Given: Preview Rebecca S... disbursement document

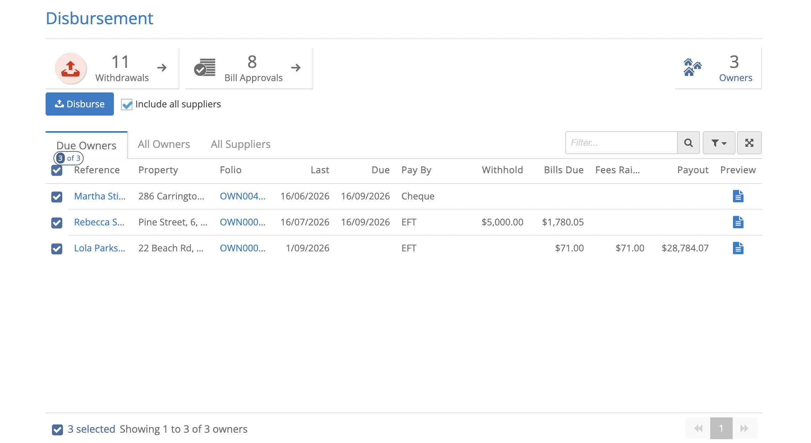Looking at the screenshot, I should point(738,222).
